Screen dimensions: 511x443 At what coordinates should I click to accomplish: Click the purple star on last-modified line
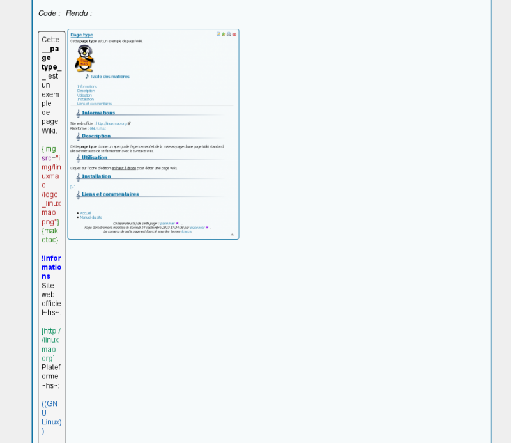(x=207, y=228)
